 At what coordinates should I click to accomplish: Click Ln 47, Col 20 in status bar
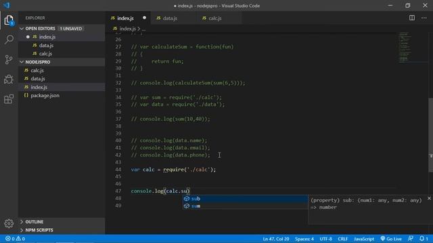click(276, 239)
